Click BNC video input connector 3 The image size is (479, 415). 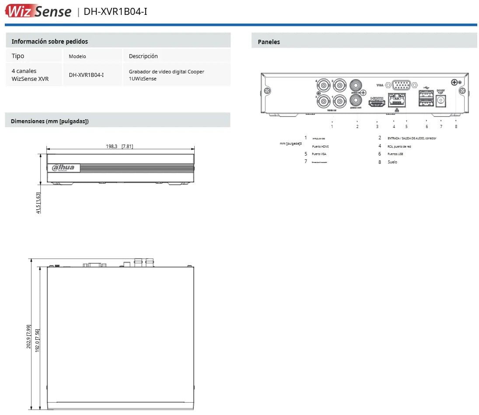324,101
